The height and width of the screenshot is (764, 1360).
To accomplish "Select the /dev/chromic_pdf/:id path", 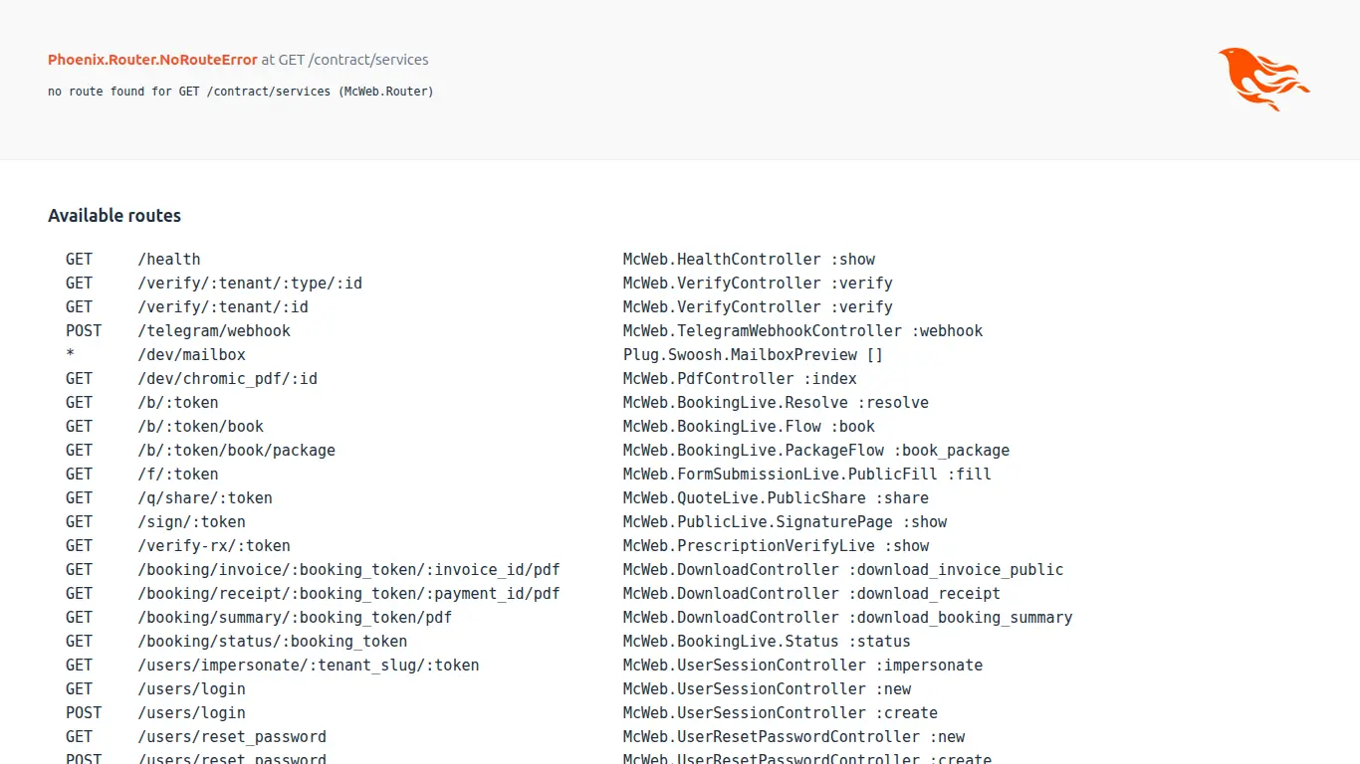I will coord(228,379).
